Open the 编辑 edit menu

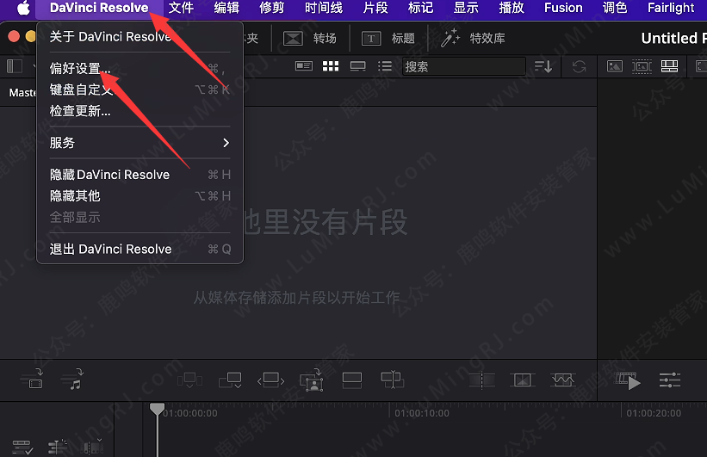point(226,8)
